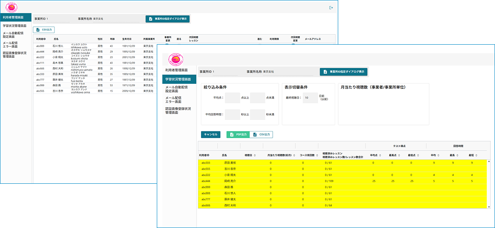
Task: Click the 平均回答時間 seconds minimum field
Action: point(232,114)
